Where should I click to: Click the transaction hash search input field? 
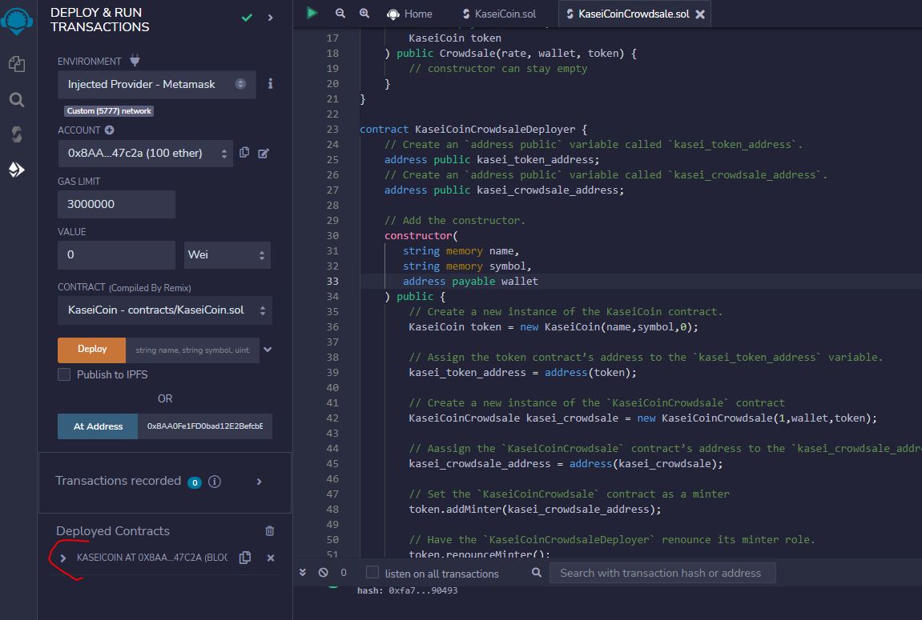[x=662, y=572]
